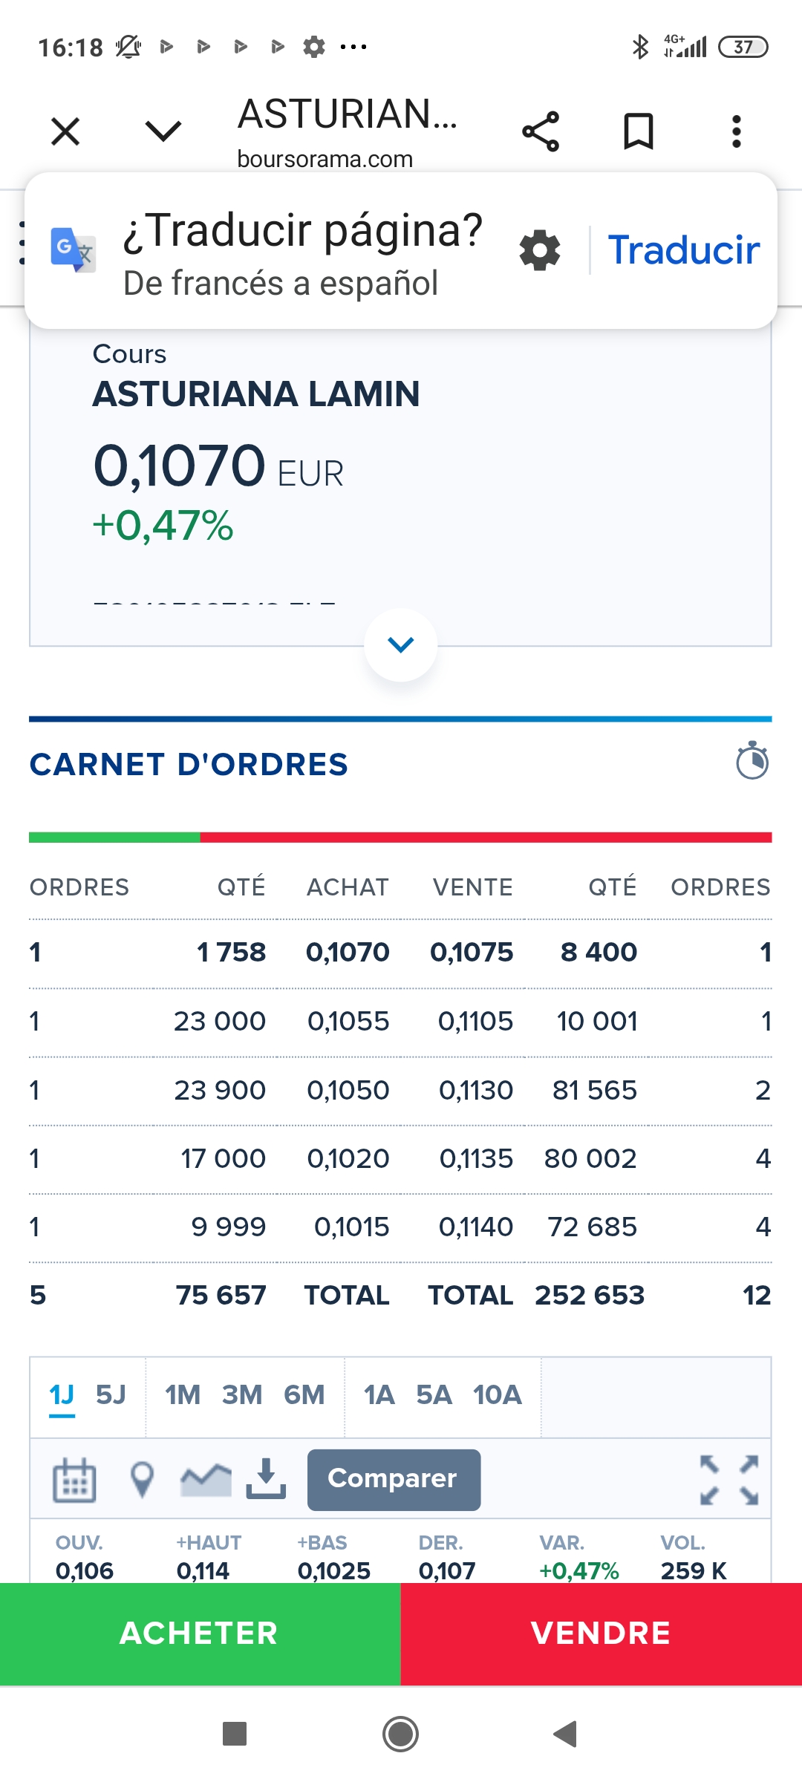Open the chart calendar date picker
802x1782 pixels.
74,1480
